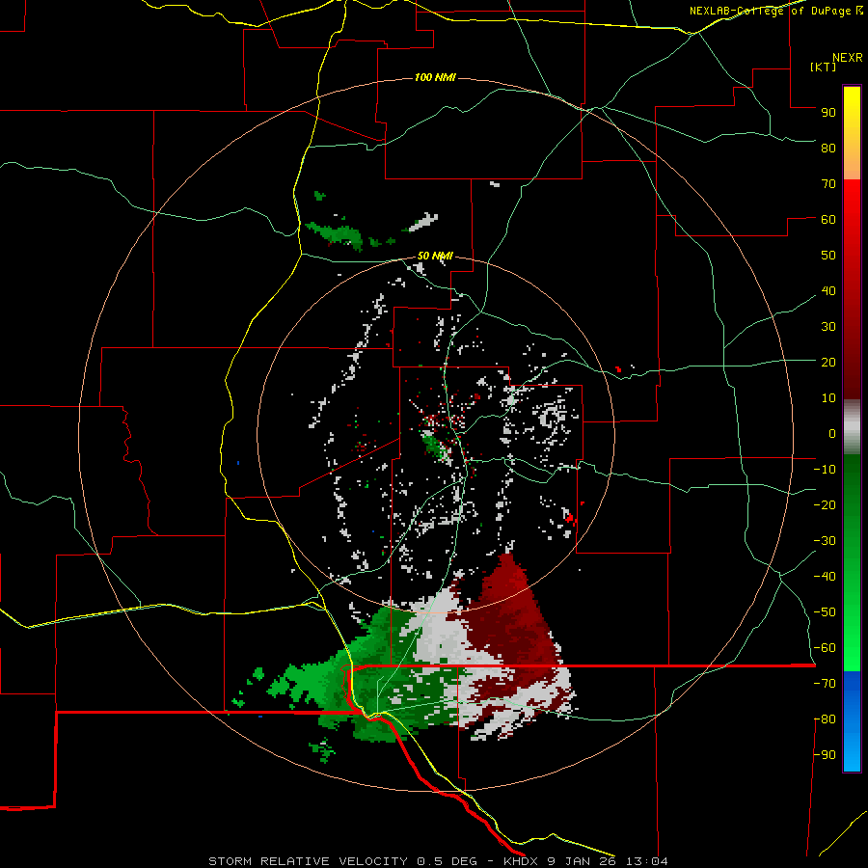
Task: Select the -60 value on the velocity scale
Action: [825, 648]
